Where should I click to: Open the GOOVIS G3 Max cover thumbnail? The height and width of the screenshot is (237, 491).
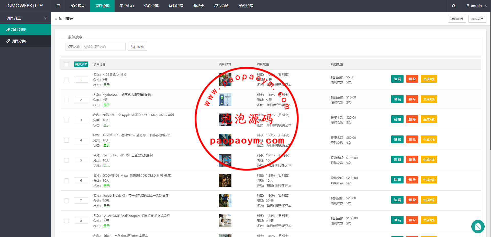pyautogui.click(x=225, y=180)
